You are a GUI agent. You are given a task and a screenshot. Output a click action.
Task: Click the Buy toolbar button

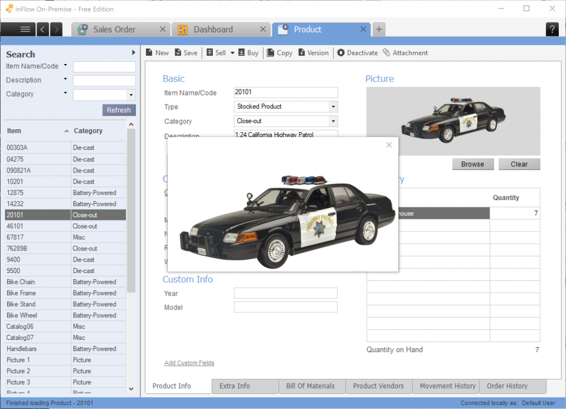click(x=248, y=53)
